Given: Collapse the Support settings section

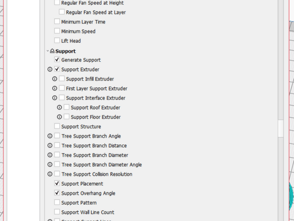Looking at the screenshot, I should pos(48,51).
